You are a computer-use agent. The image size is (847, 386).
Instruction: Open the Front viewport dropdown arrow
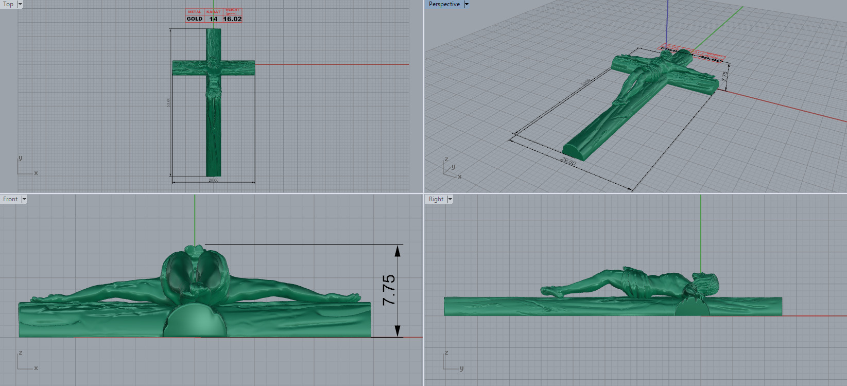(24, 199)
